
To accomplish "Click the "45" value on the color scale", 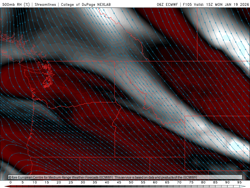I will click(119, 182).
